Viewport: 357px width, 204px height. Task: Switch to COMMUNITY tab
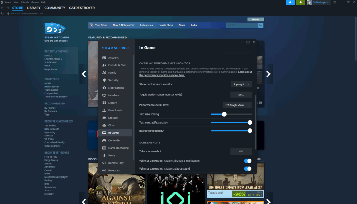(x=55, y=8)
